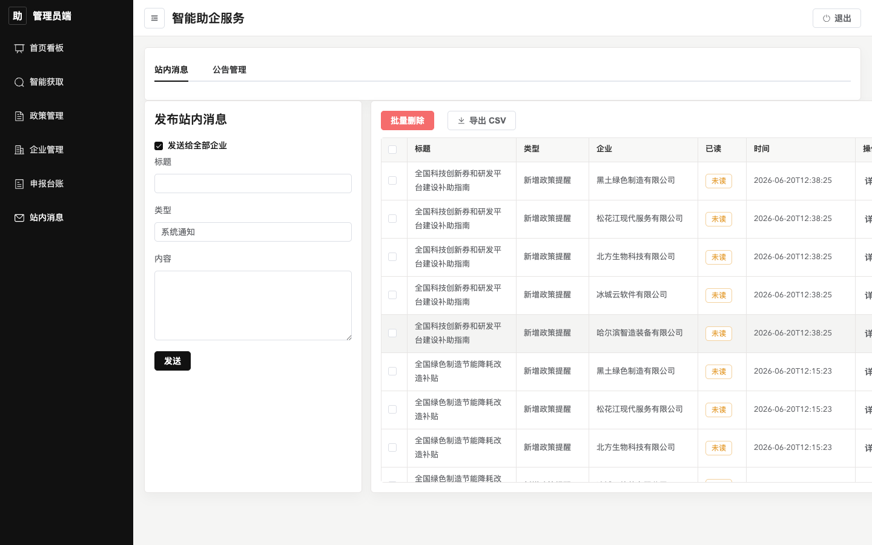Click the 政策管理 document icon
Viewport: 872px width, 545px height.
19,116
